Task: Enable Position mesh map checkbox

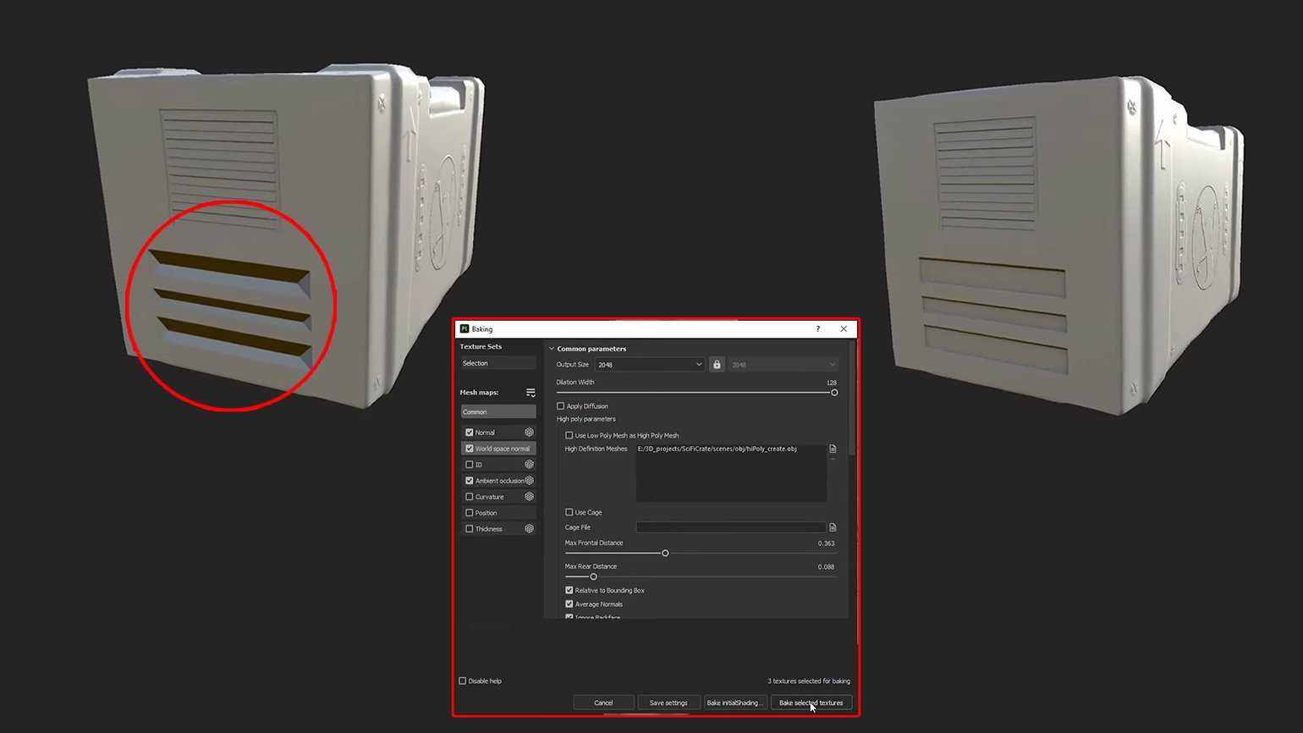Action: [x=470, y=513]
